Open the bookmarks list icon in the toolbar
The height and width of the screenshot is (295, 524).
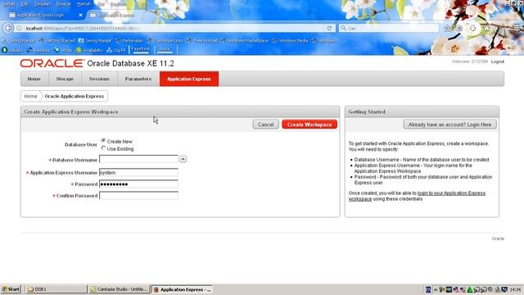coord(460,29)
